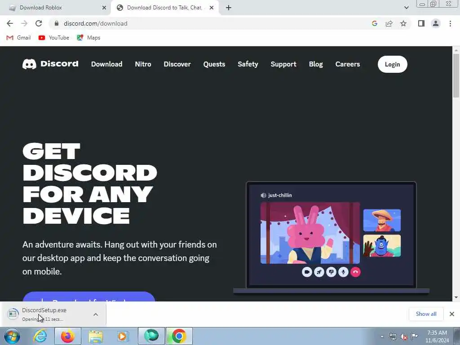Click the taskbar clock showing 7:35 AM

[437, 336]
